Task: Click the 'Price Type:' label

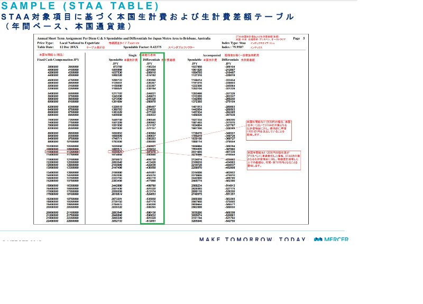Action: pyautogui.click(x=45, y=43)
